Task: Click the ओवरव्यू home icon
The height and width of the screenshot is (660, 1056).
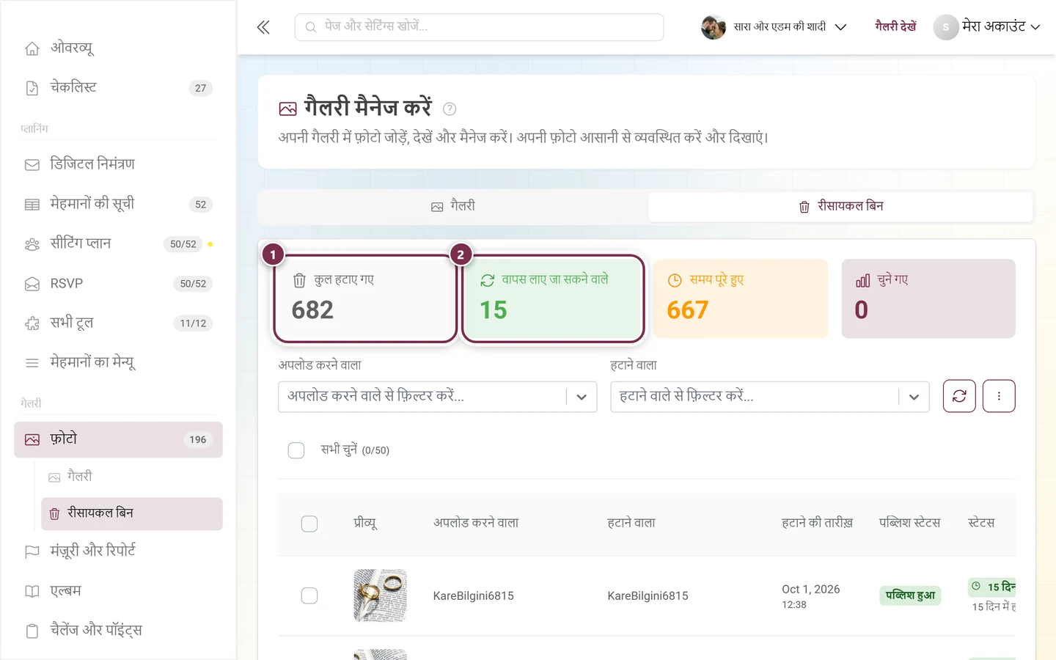Action: 32,48
